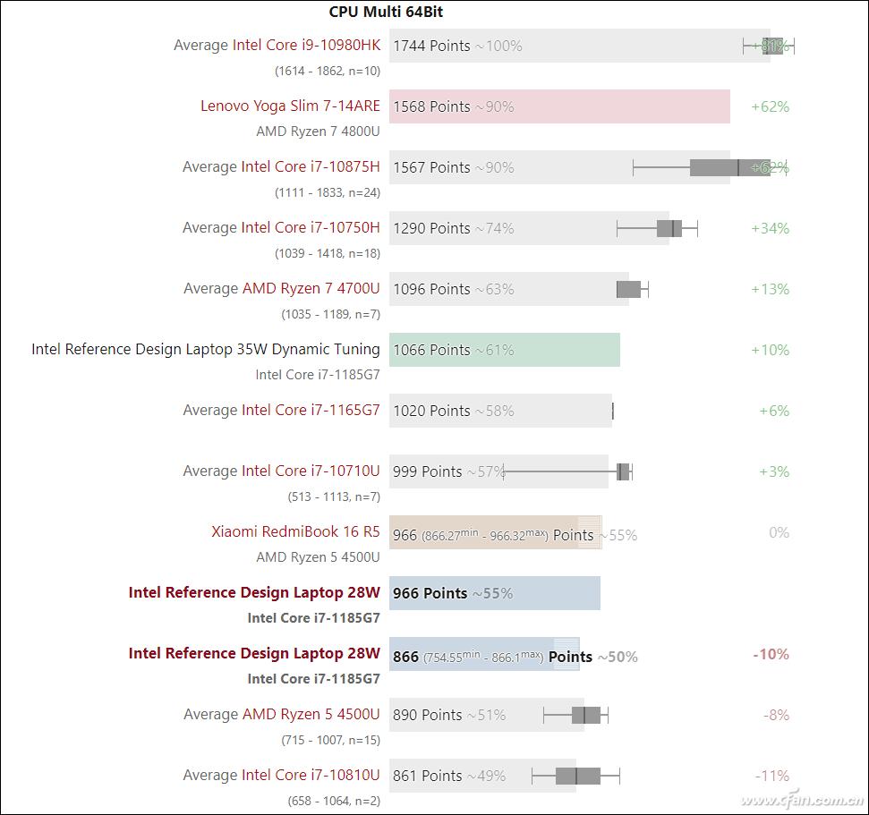Image resolution: width=869 pixels, height=815 pixels.
Task: Click the Intel Core i7-10710U link
Action: [310, 471]
